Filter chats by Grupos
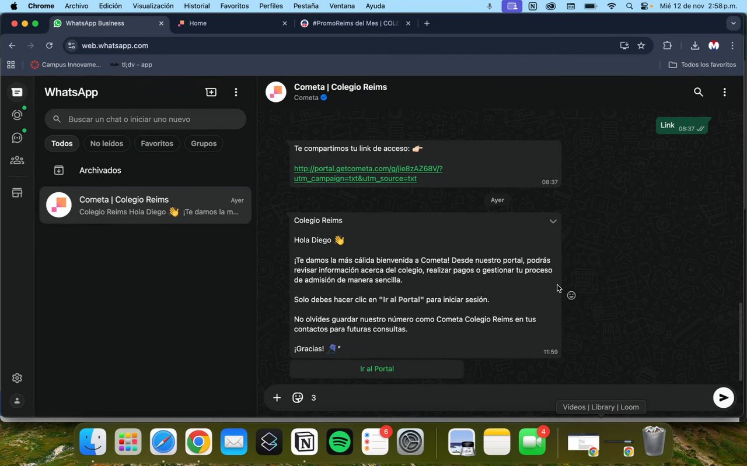Screen dimensions: 747x466 point(204,143)
